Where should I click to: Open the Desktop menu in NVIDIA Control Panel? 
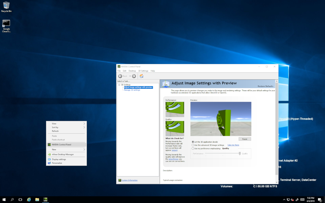pyautogui.click(x=132, y=71)
